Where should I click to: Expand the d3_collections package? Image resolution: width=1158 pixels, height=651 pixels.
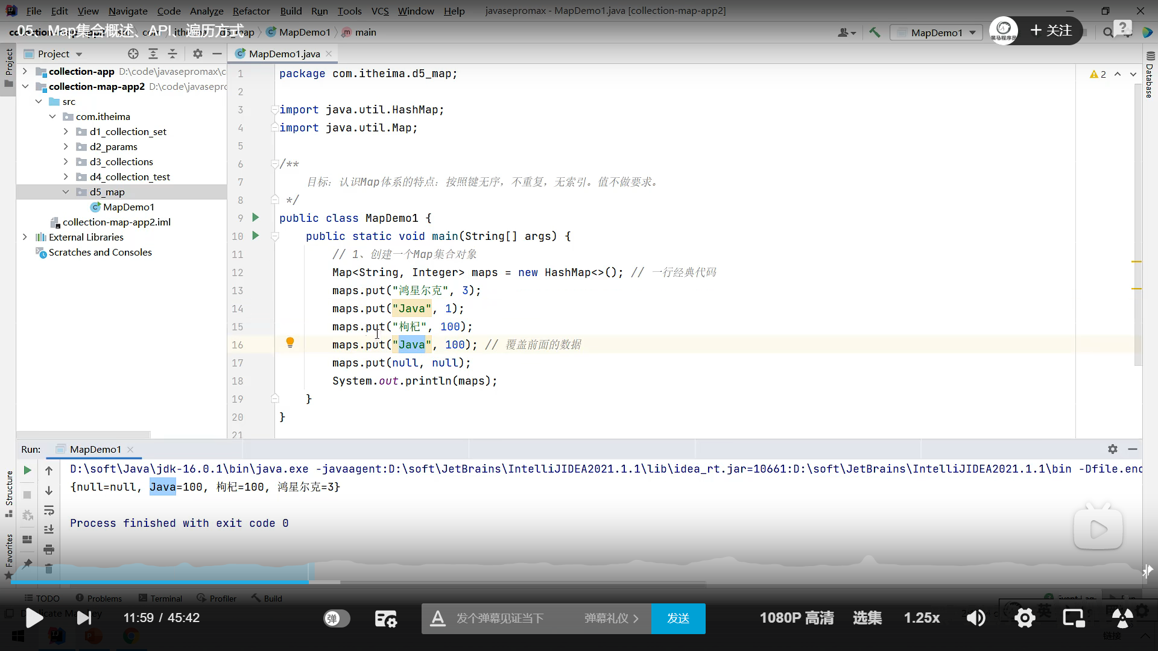[x=66, y=162]
